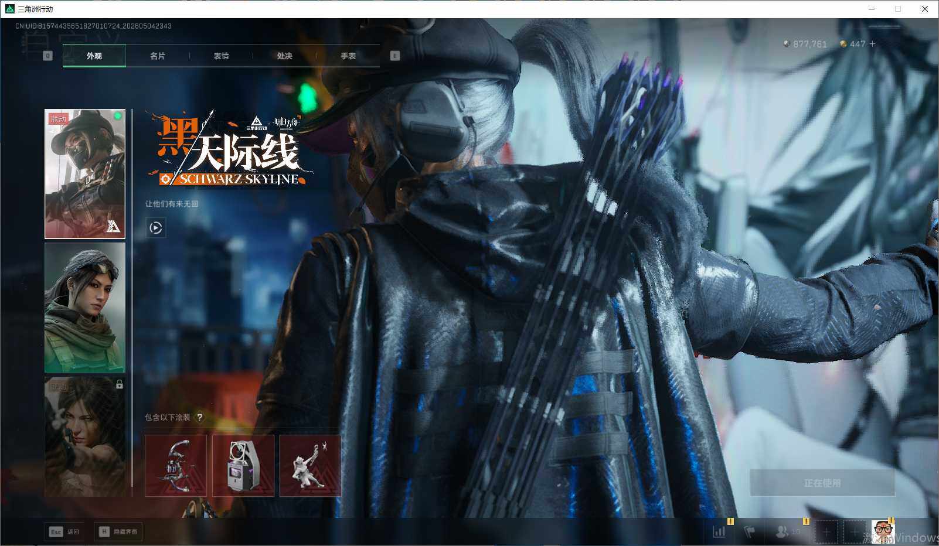The image size is (939, 546).
Task: Open the 包含以下涂装 help question mark
Action: tap(200, 417)
